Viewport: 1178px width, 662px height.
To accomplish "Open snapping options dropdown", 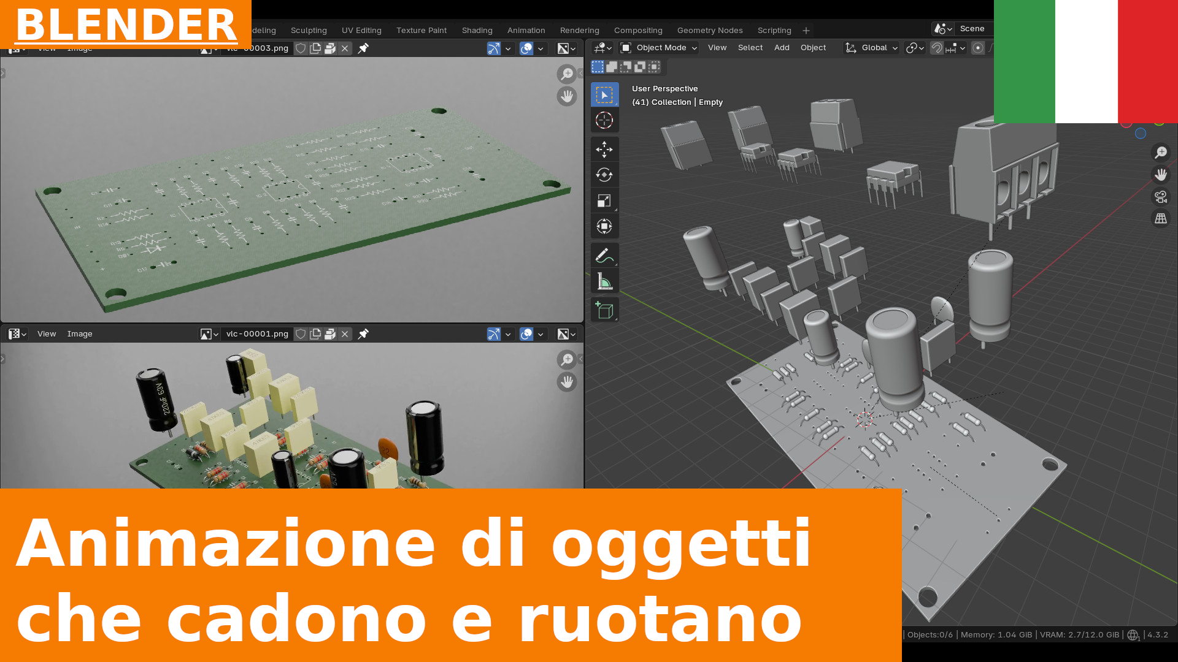I will coord(956,48).
